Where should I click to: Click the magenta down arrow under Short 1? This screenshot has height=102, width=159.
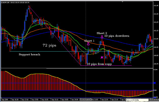88,44
